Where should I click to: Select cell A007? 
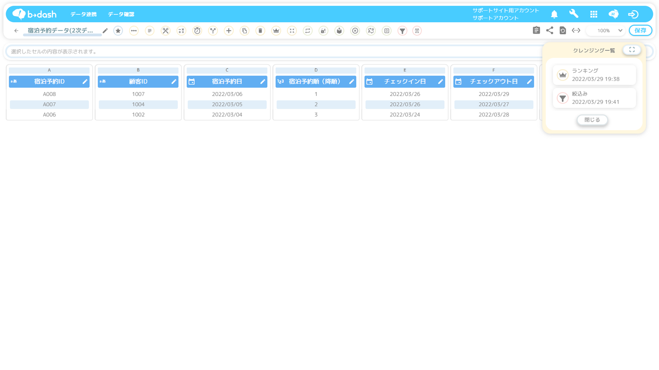point(49,104)
